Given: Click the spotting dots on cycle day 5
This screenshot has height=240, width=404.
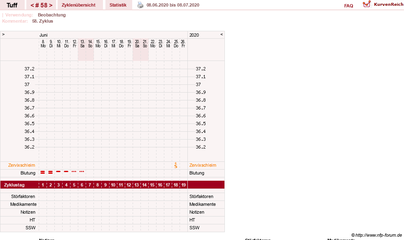Looking at the screenshot, I should coord(74,172).
